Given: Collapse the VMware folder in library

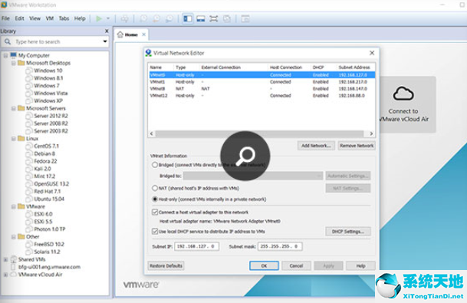Looking at the screenshot, I should pyautogui.click(x=13, y=206).
